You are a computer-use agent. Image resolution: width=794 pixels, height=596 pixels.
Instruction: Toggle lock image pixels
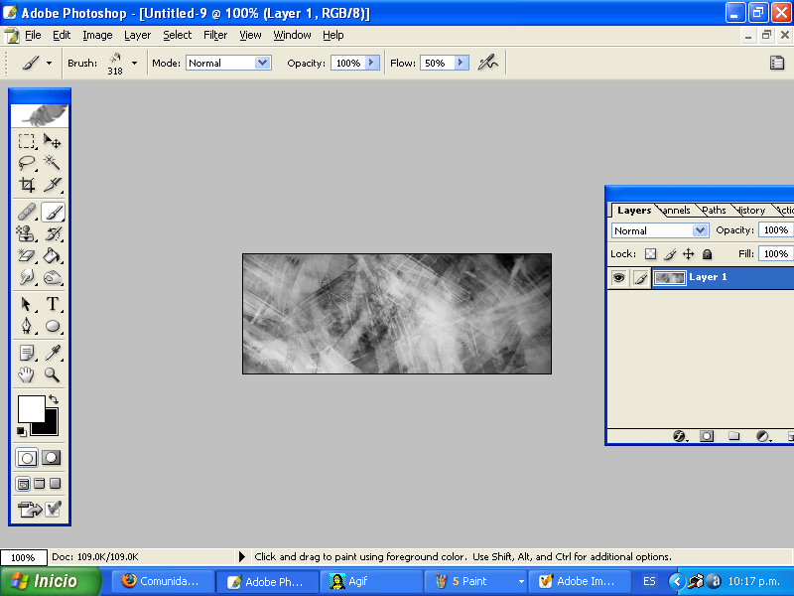coord(670,254)
